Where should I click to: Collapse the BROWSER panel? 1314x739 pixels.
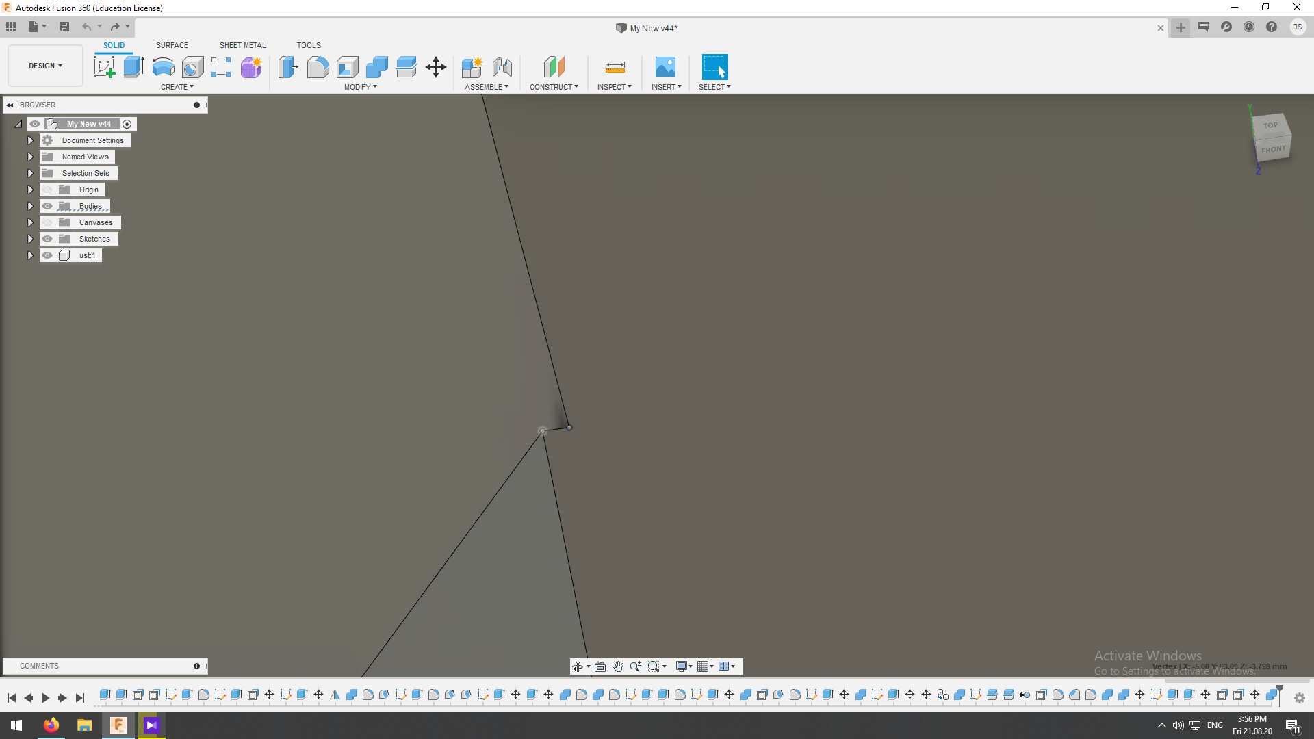[x=10, y=104]
